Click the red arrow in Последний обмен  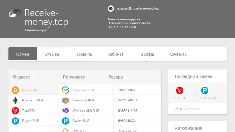point(196,94)
